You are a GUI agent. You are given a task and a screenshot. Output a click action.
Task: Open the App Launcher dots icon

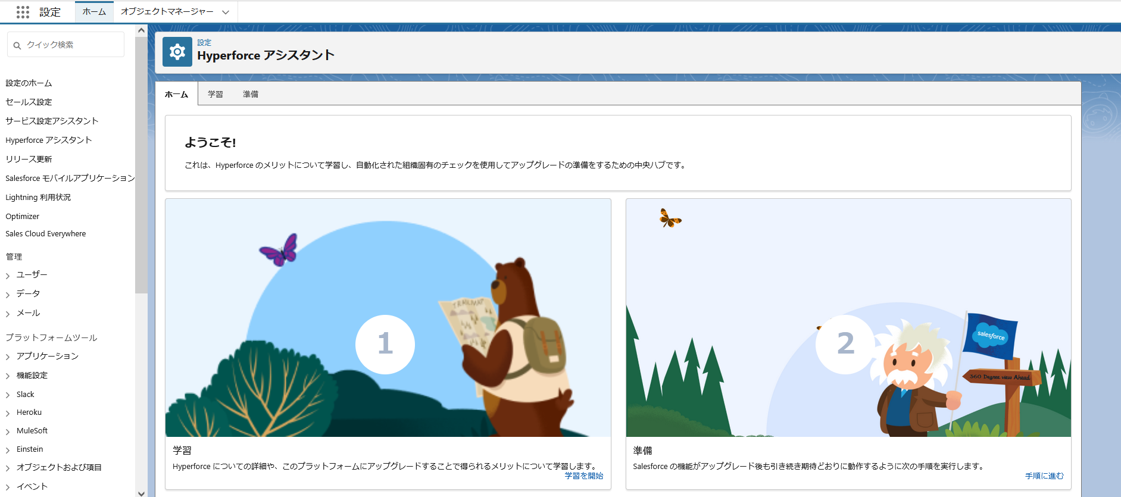click(23, 12)
